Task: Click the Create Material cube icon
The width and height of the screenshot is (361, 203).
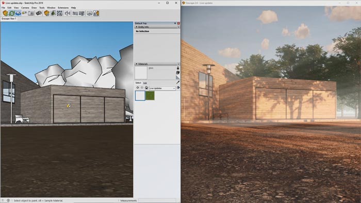Action: click(178, 73)
